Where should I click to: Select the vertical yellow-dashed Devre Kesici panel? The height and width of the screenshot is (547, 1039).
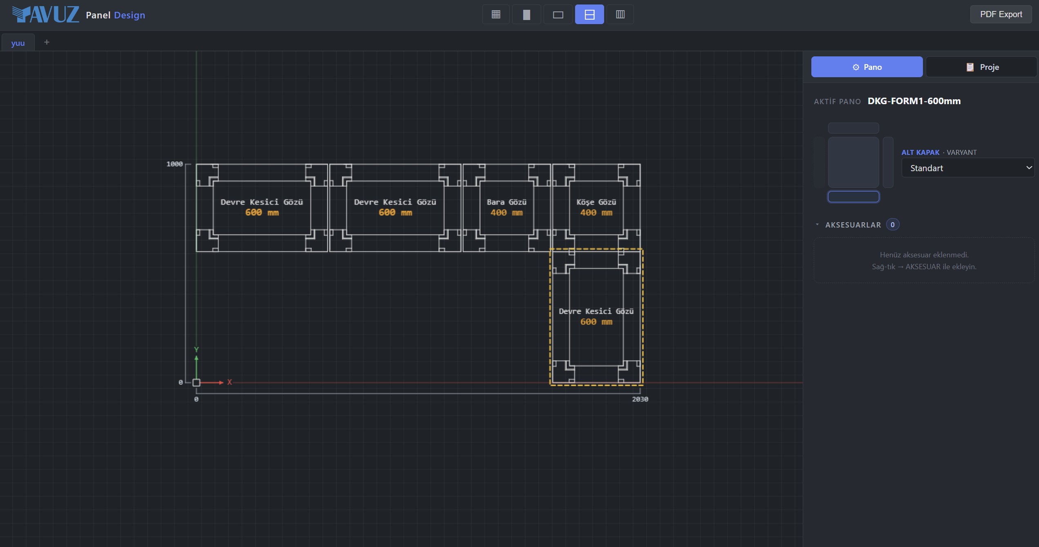coord(596,317)
